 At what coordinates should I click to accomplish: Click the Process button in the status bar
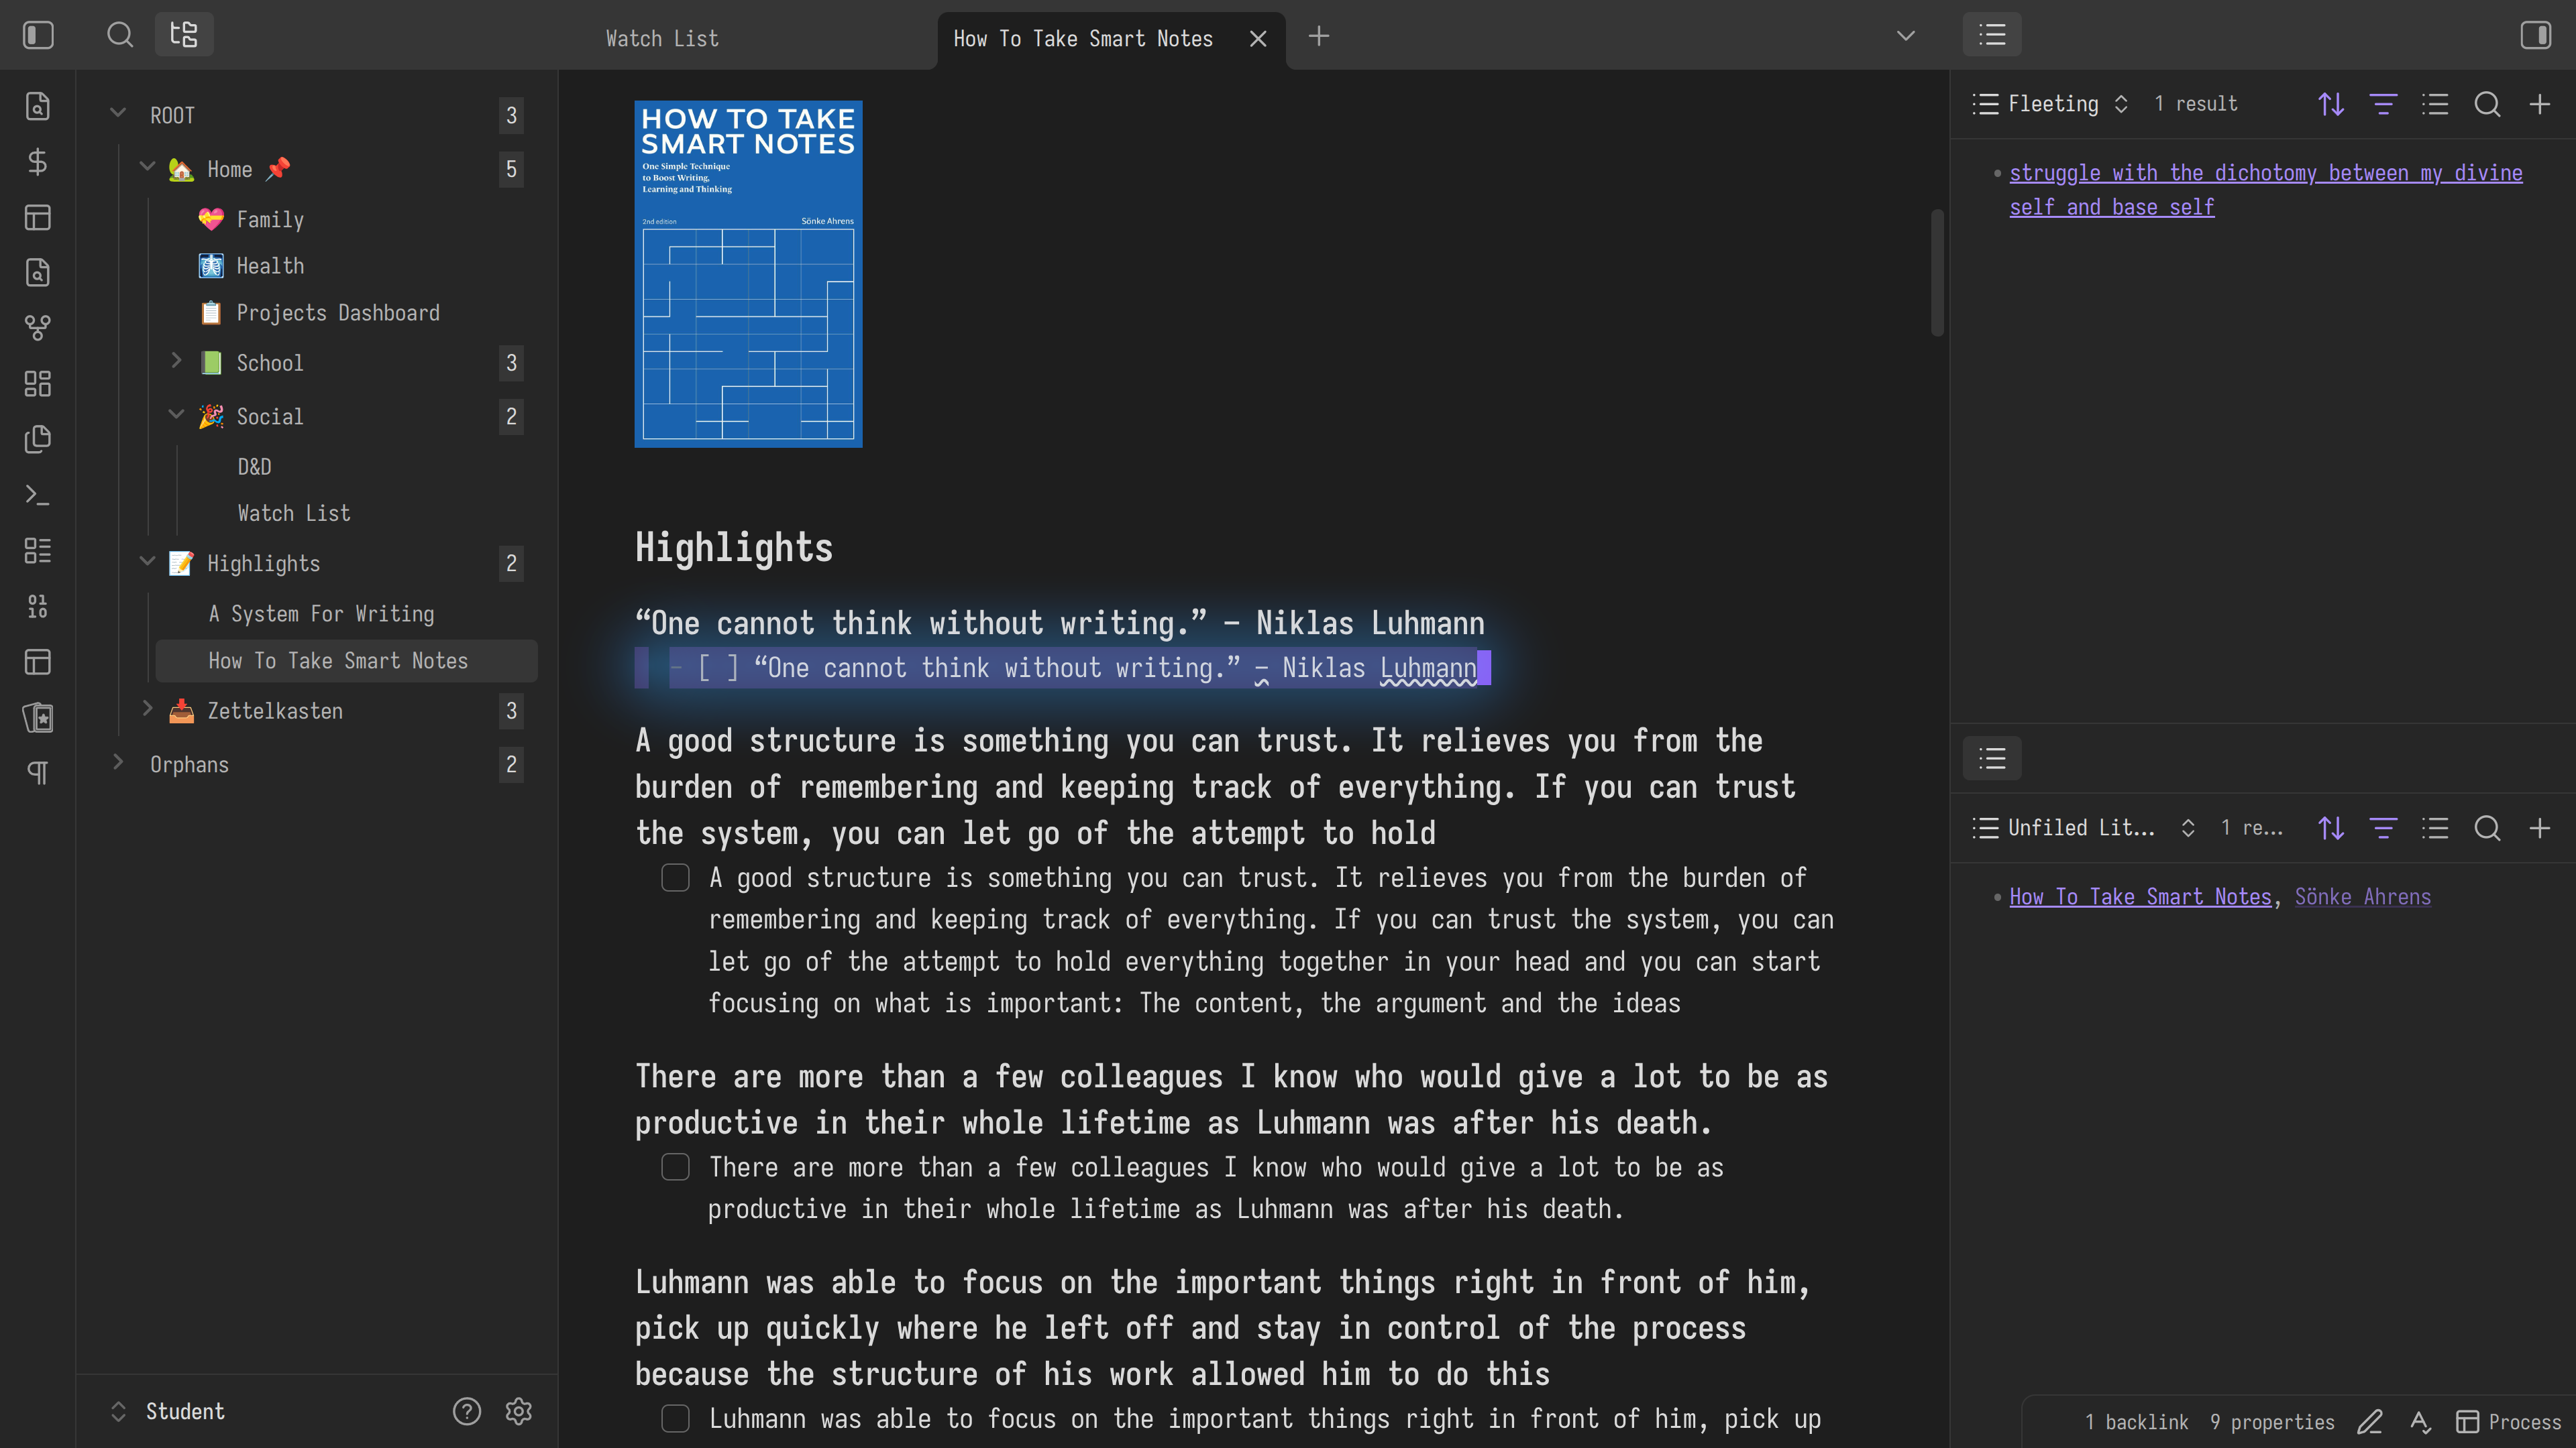(x=2509, y=1422)
